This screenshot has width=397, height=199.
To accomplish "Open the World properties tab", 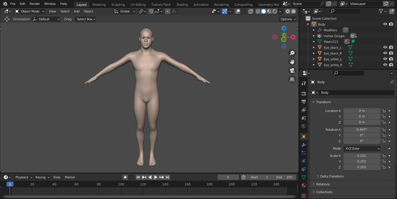I will point(304,126).
